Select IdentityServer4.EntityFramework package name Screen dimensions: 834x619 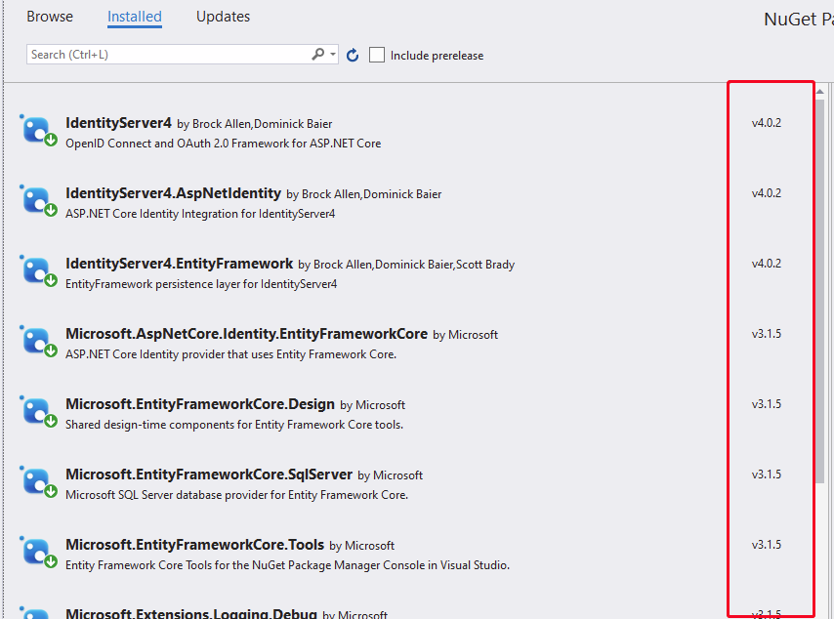[x=180, y=264]
